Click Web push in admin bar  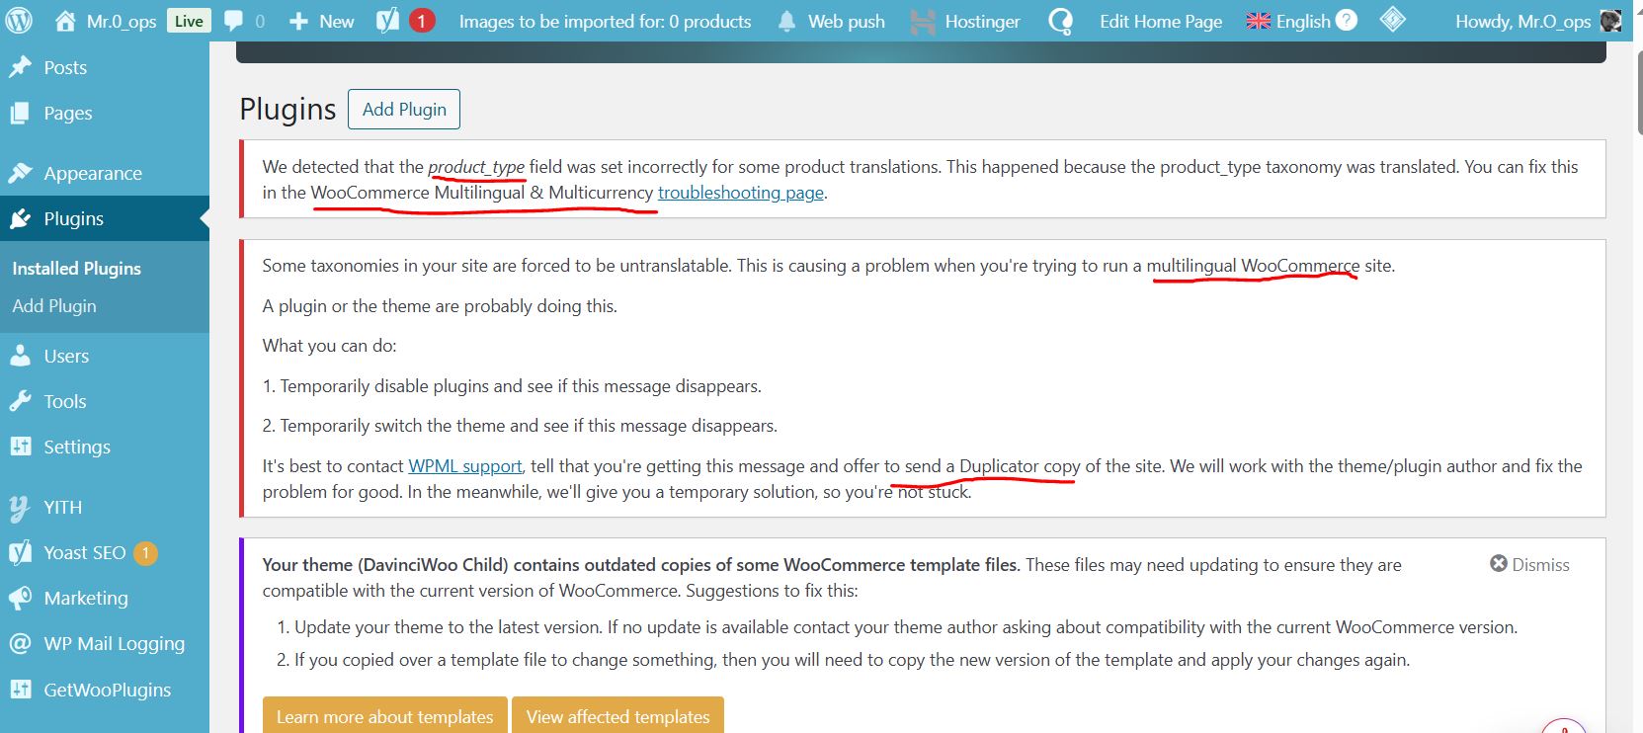coord(847,21)
